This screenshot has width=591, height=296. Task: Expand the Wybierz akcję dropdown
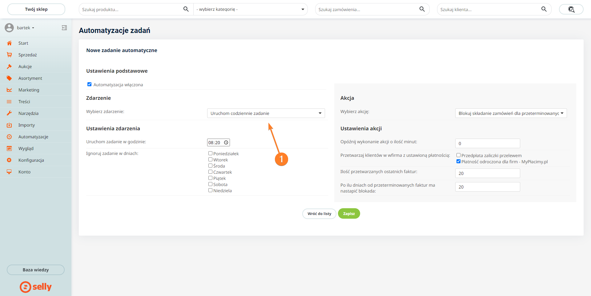[x=511, y=113]
